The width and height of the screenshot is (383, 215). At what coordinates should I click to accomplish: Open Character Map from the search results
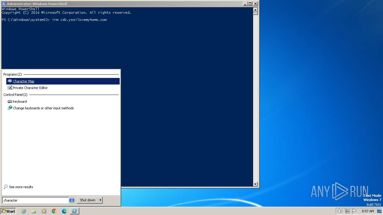63,81
